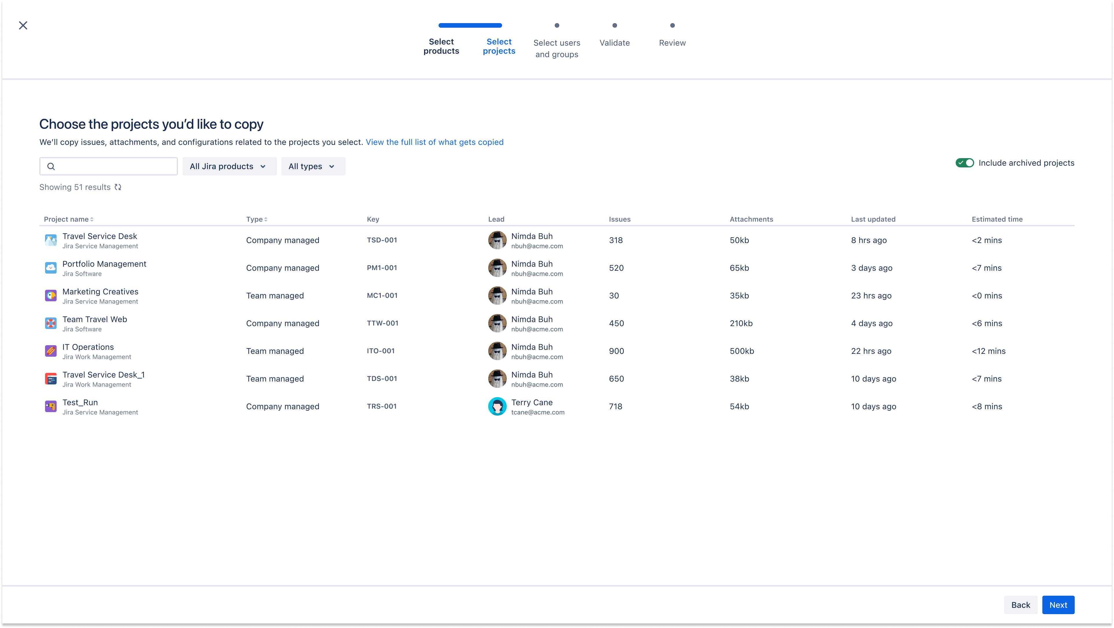Click the Estimated time column header
This screenshot has height=628, width=1114.
point(997,219)
